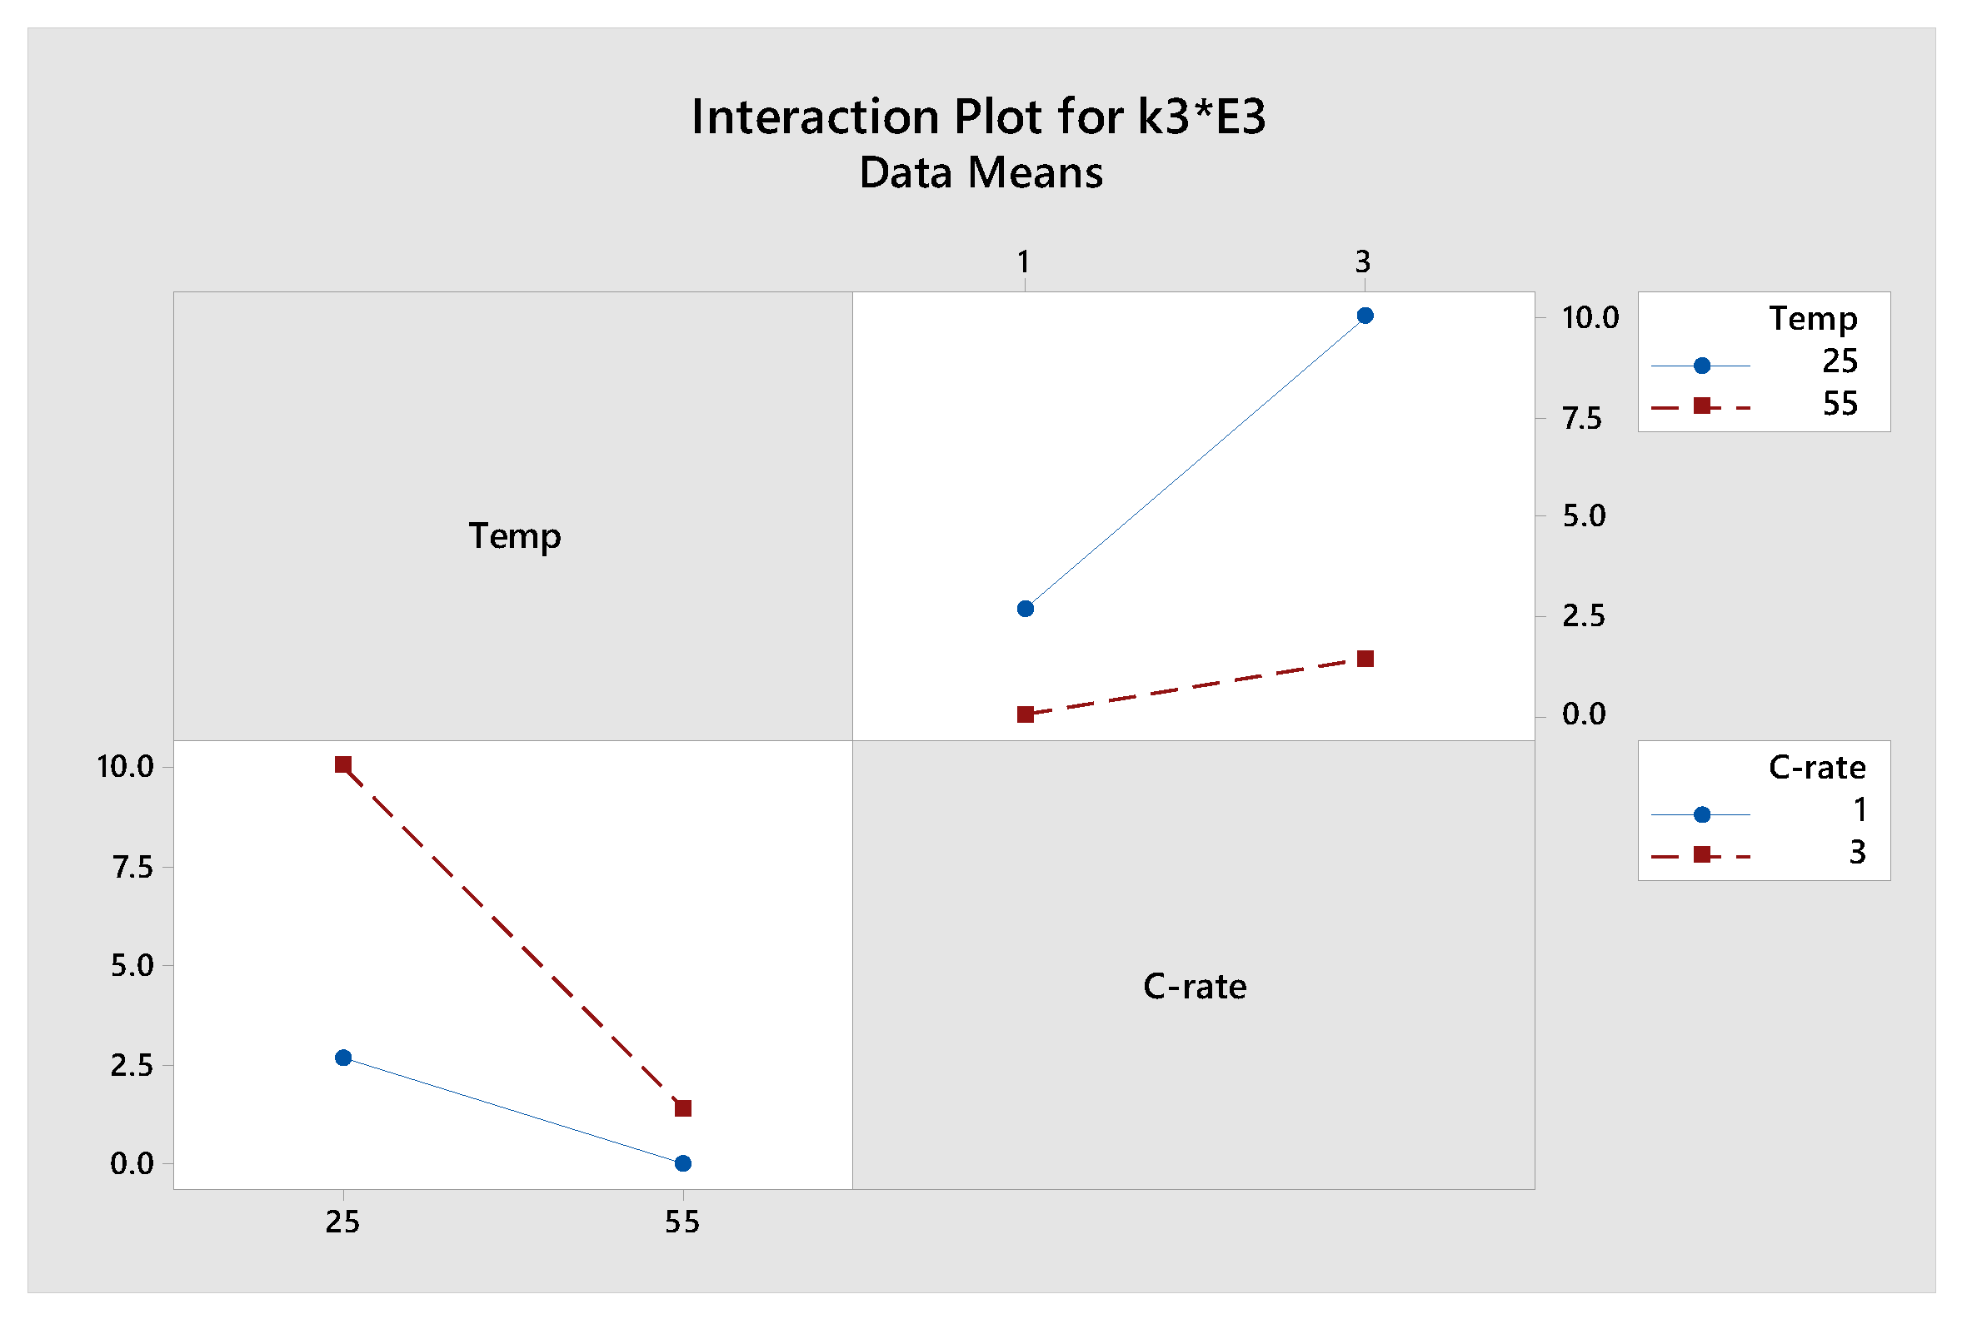
Task: Click the blue circle data point at C-rate 1 in the upper-right panel
Action: pos(1025,609)
